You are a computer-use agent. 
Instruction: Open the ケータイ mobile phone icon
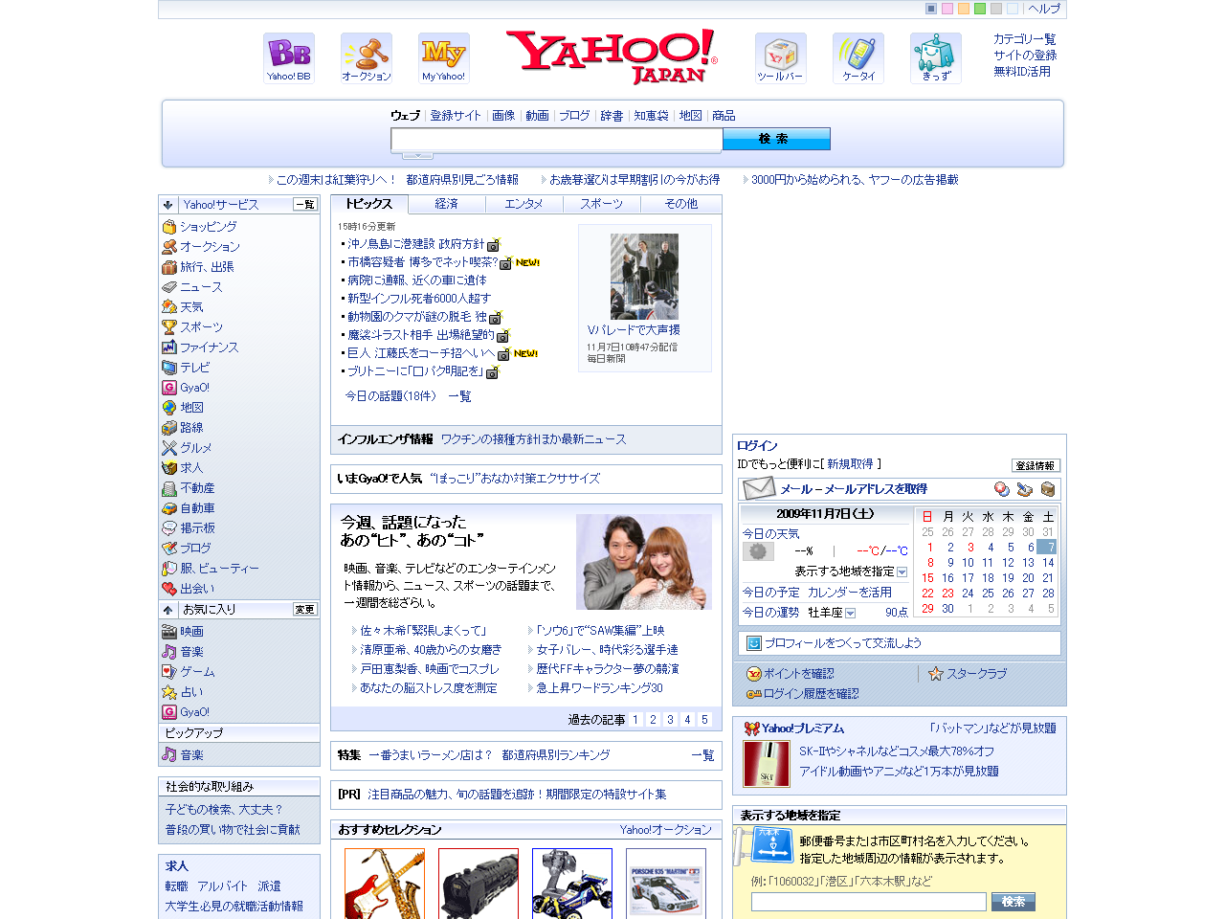click(x=858, y=58)
